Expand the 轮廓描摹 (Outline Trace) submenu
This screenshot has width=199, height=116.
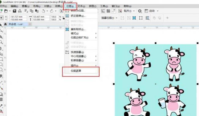pyautogui.click(x=81, y=60)
